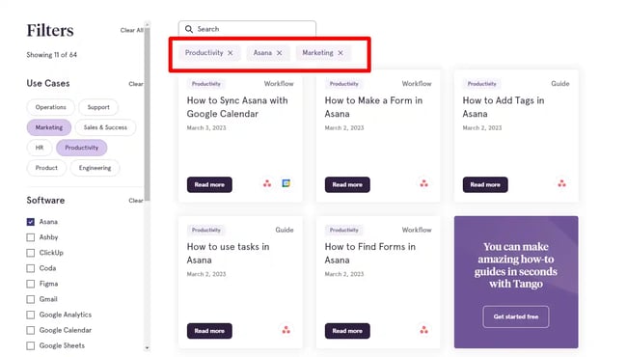
Task: Click Asana icon on Find Forms card
Action: (423, 330)
